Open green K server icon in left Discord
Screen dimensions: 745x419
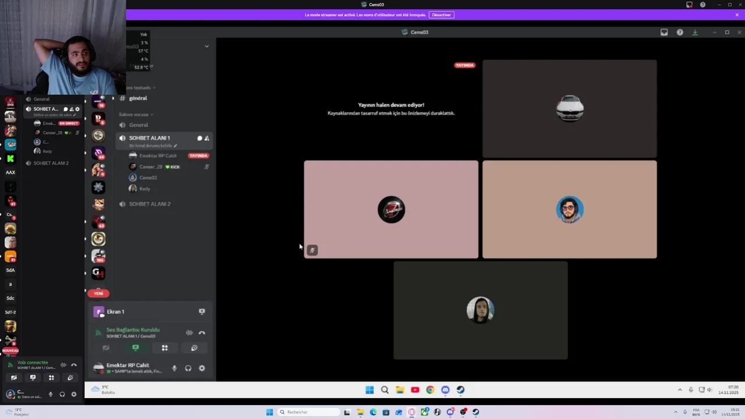[10, 158]
